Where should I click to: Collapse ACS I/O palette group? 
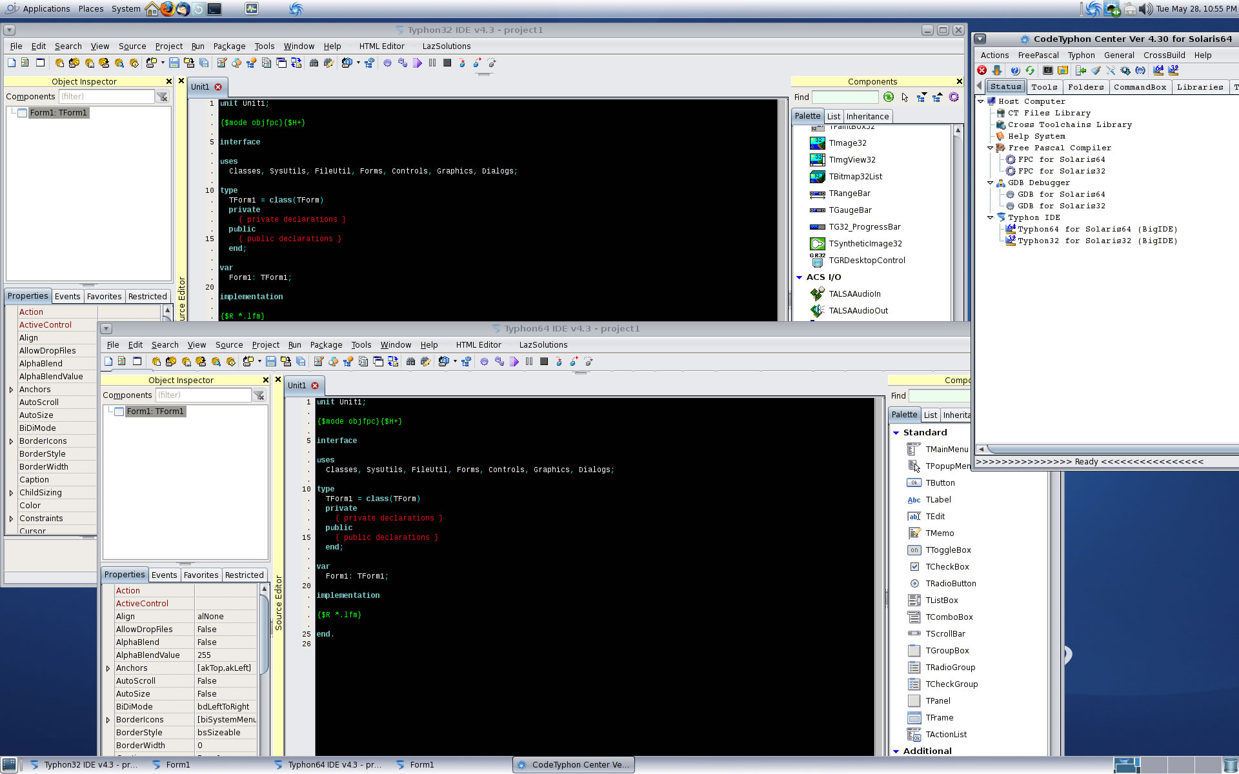click(800, 277)
